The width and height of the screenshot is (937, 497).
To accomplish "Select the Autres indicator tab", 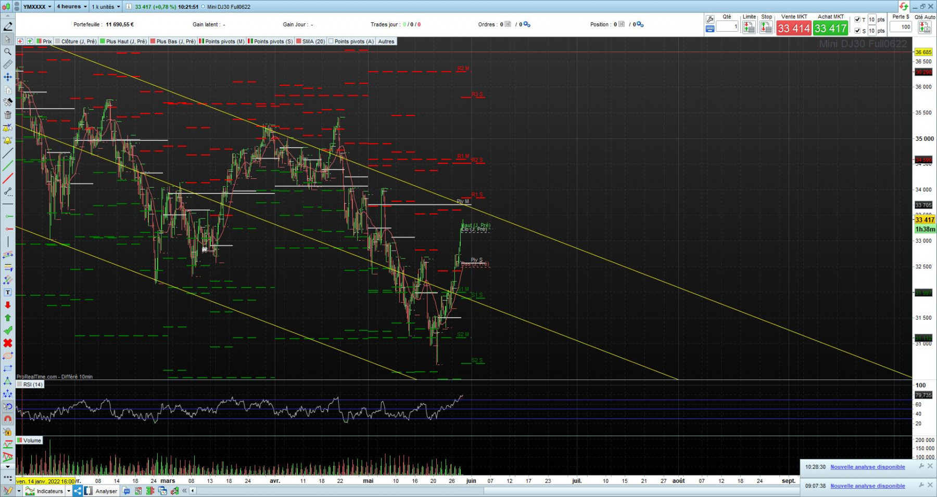I will [x=386, y=42].
